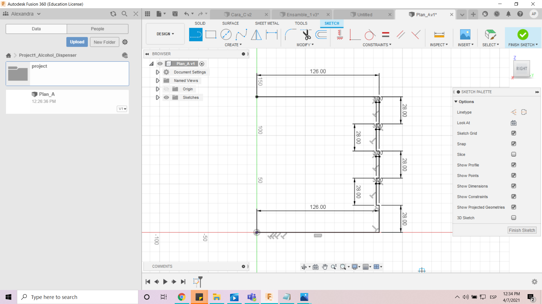The height and width of the screenshot is (304, 542).
Task: Select the Trim scissors tool
Action: point(306,35)
